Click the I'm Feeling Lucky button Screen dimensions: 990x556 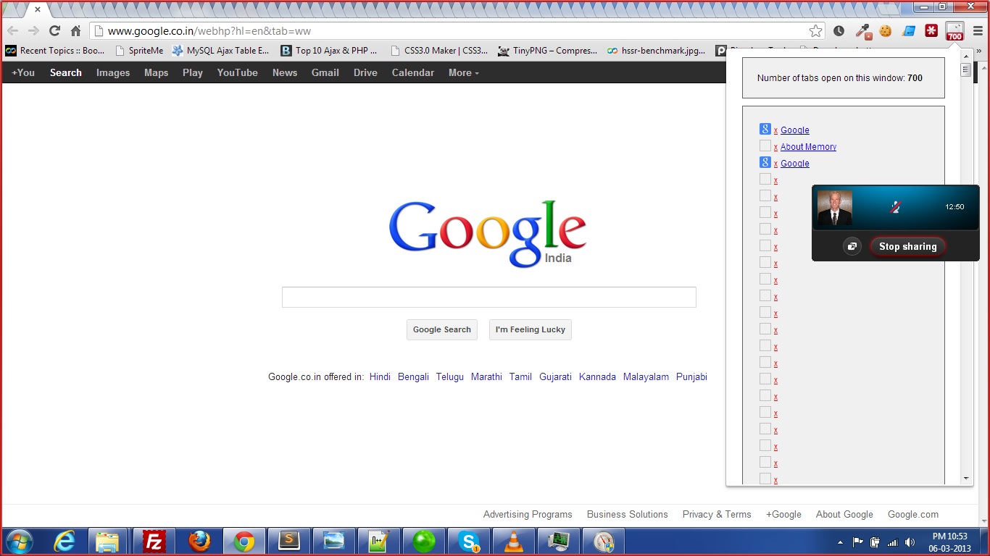(530, 329)
